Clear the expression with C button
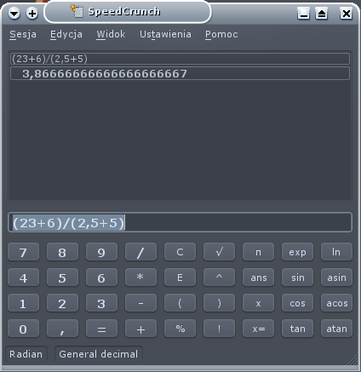This screenshot has width=361, height=372. coord(180,252)
